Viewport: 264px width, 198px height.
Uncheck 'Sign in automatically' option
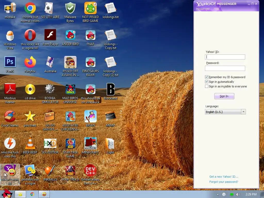pyautogui.click(x=207, y=82)
